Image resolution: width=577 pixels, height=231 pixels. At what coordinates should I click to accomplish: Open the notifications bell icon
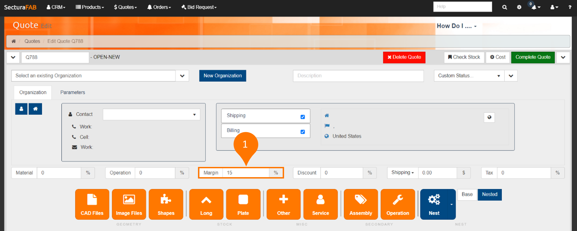pos(535,7)
